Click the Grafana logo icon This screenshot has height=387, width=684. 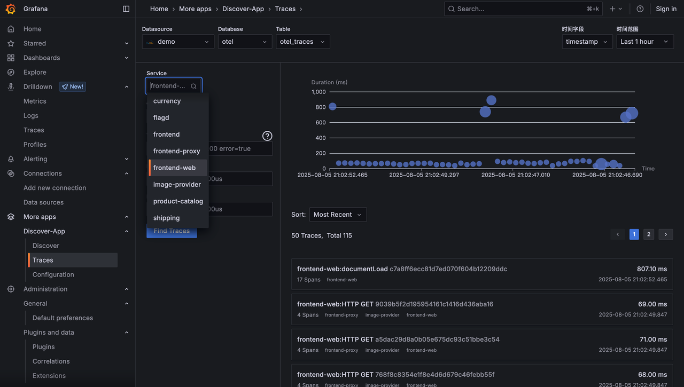[x=11, y=9]
